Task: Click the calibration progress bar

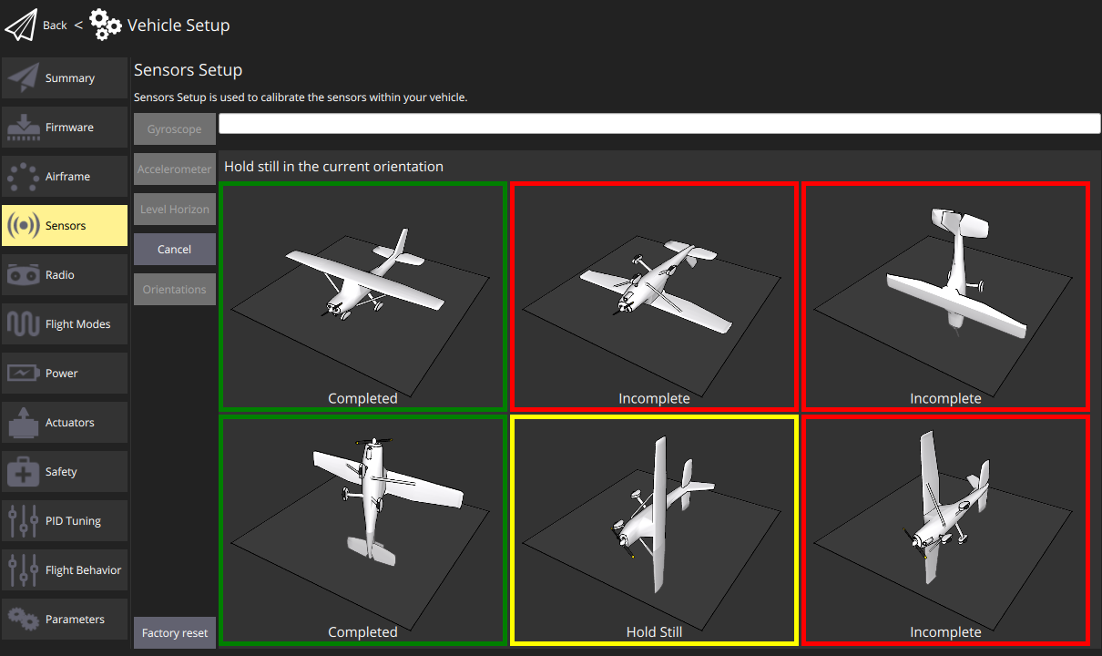Action: [659, 124]
